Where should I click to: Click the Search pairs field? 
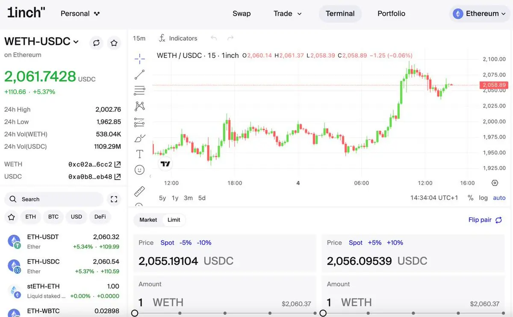point(54,199)
